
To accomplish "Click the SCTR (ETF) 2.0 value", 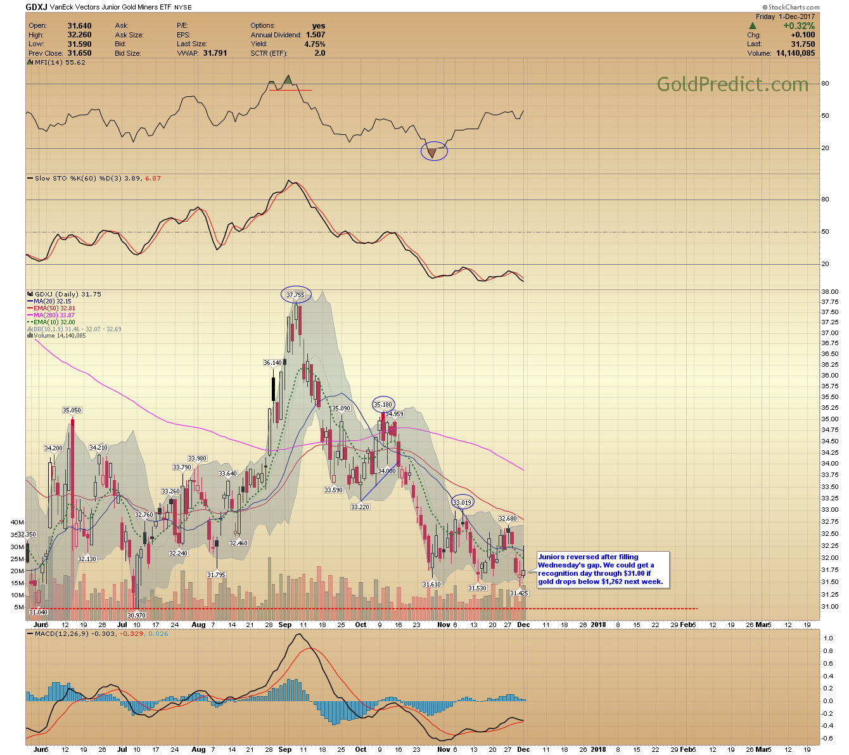I will 319,53.
